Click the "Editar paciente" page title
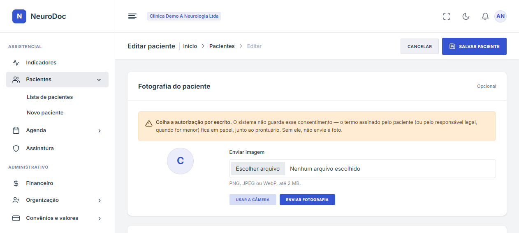 tap(151, 46)
